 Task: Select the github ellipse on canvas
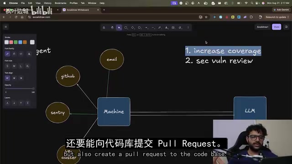(x=68, y=76)
